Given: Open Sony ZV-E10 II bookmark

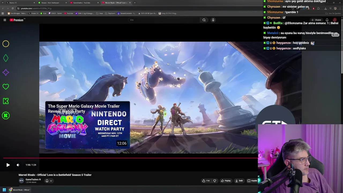Looking at the screenshot, I should click(168, 13).
